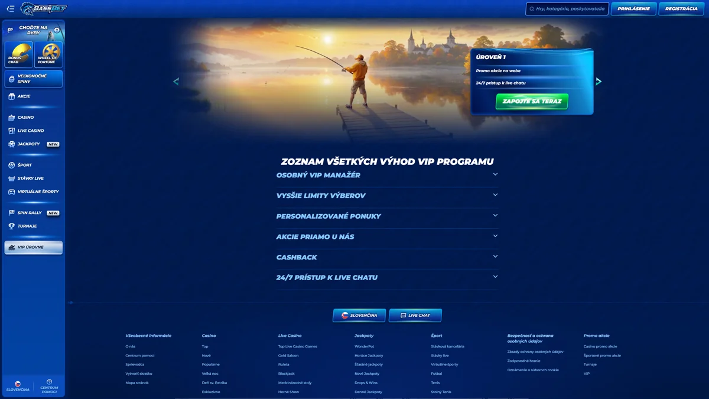Viewport: 709px width, 399px height.
Task: Show previous VIP level banner arrow
Action: (x=175, y=82)
